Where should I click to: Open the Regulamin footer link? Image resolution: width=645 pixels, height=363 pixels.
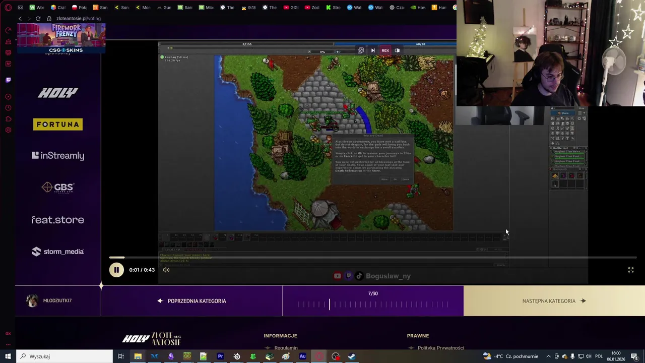(x=286, y=348)
